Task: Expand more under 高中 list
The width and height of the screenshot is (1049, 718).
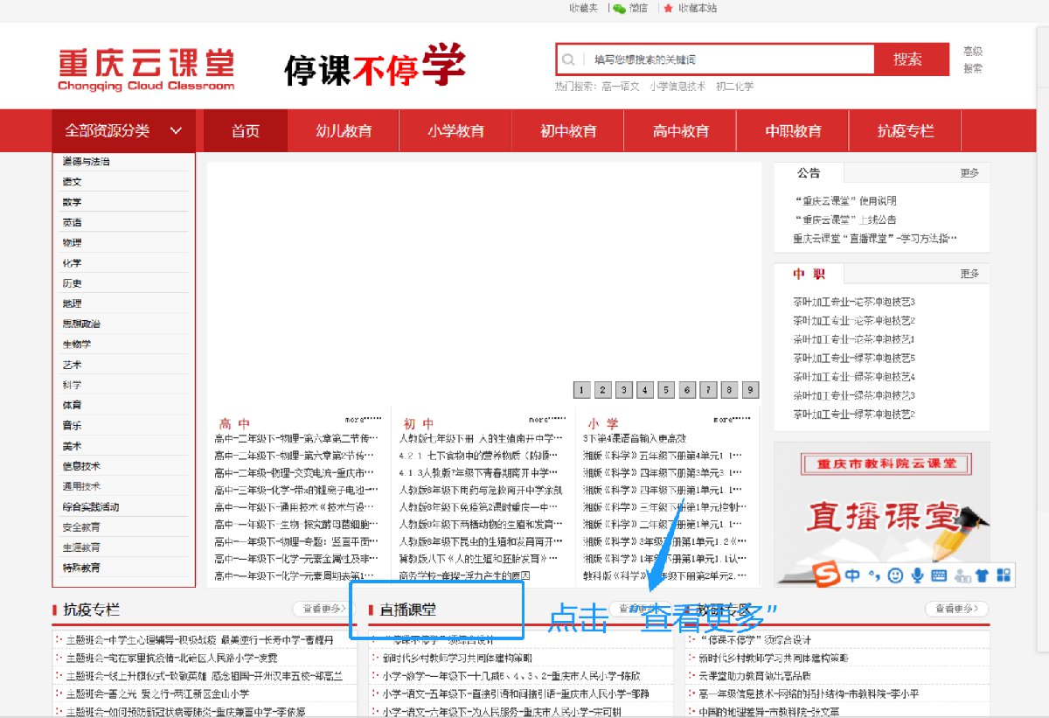Action: (363, 420)
